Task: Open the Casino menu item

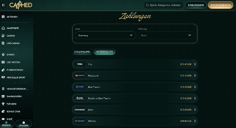Action: [11, 36]
